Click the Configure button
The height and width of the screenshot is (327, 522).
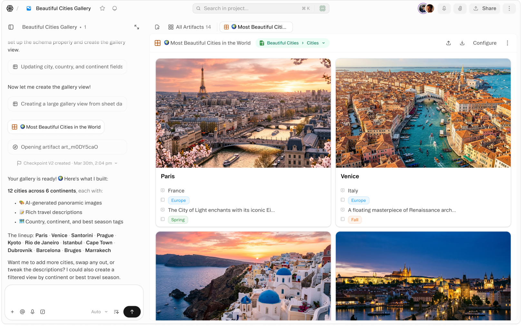(x=485, y=43)
